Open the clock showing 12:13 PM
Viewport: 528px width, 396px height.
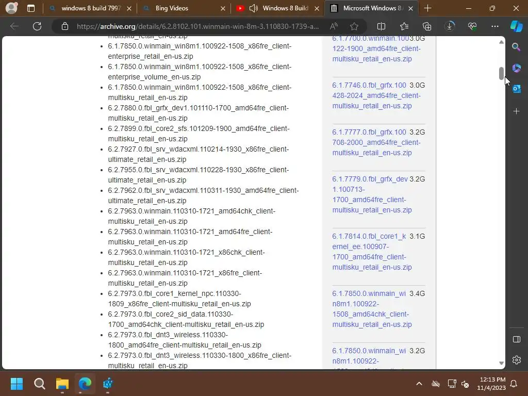click(491, 384)
